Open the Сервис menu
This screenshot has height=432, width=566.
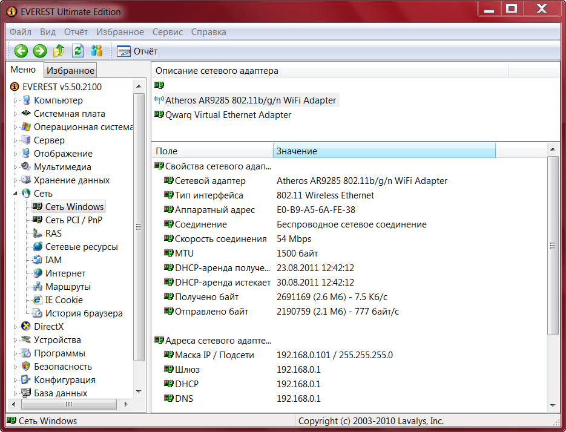click(168, 32)
